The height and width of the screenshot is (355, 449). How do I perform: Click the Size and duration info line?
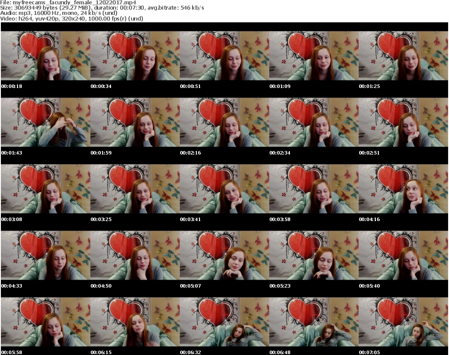[x=102, y=8]
